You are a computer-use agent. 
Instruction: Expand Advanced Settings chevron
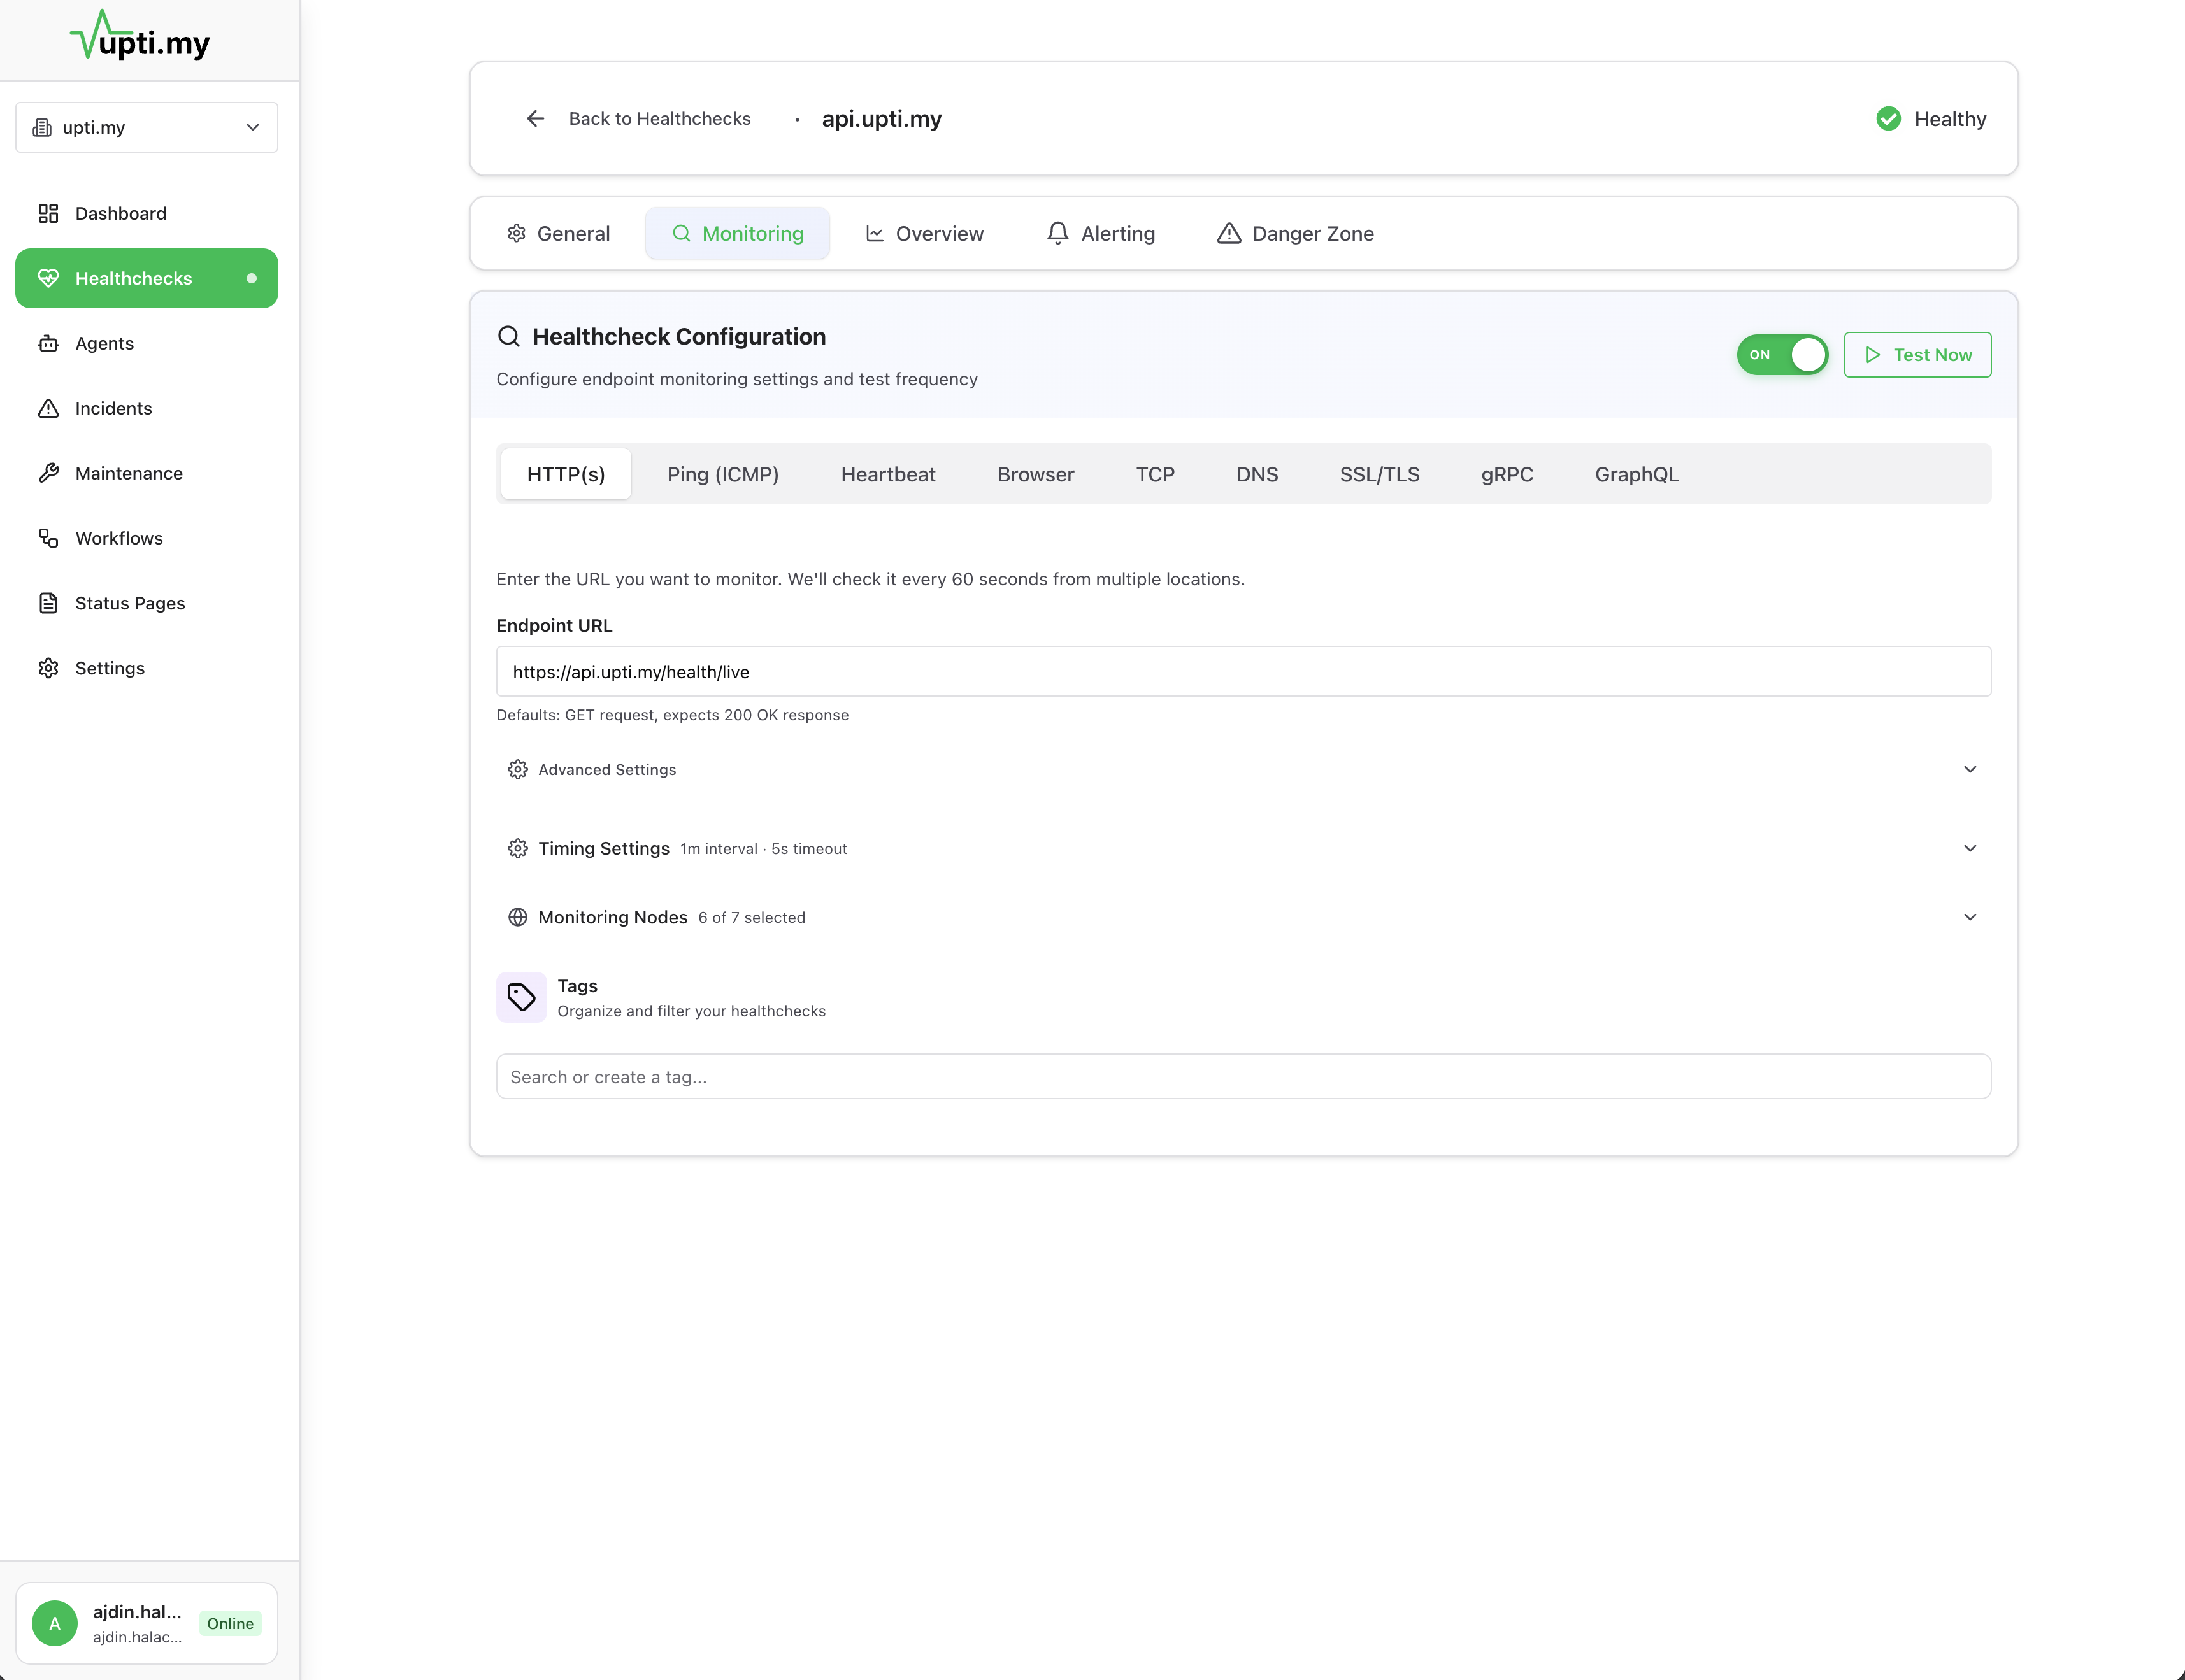coord(1969,769)
